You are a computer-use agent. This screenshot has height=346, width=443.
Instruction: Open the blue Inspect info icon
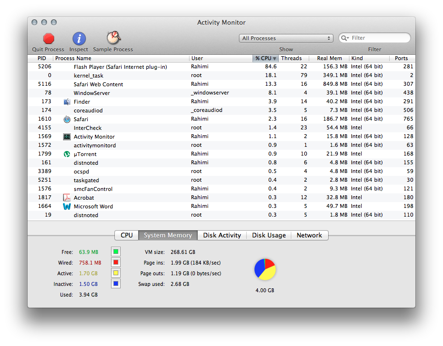(79, 38)
